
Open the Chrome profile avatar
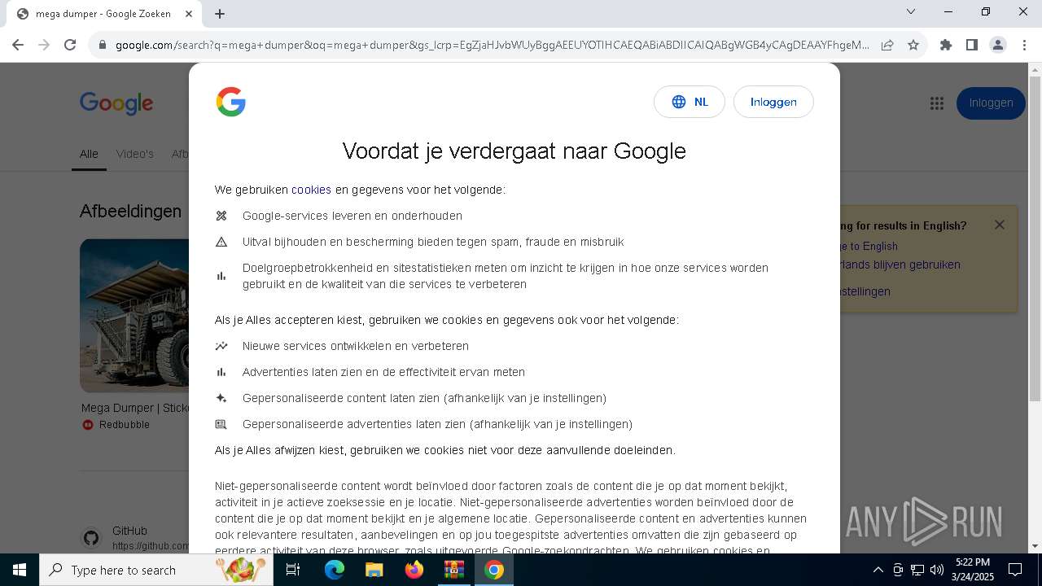998,45
